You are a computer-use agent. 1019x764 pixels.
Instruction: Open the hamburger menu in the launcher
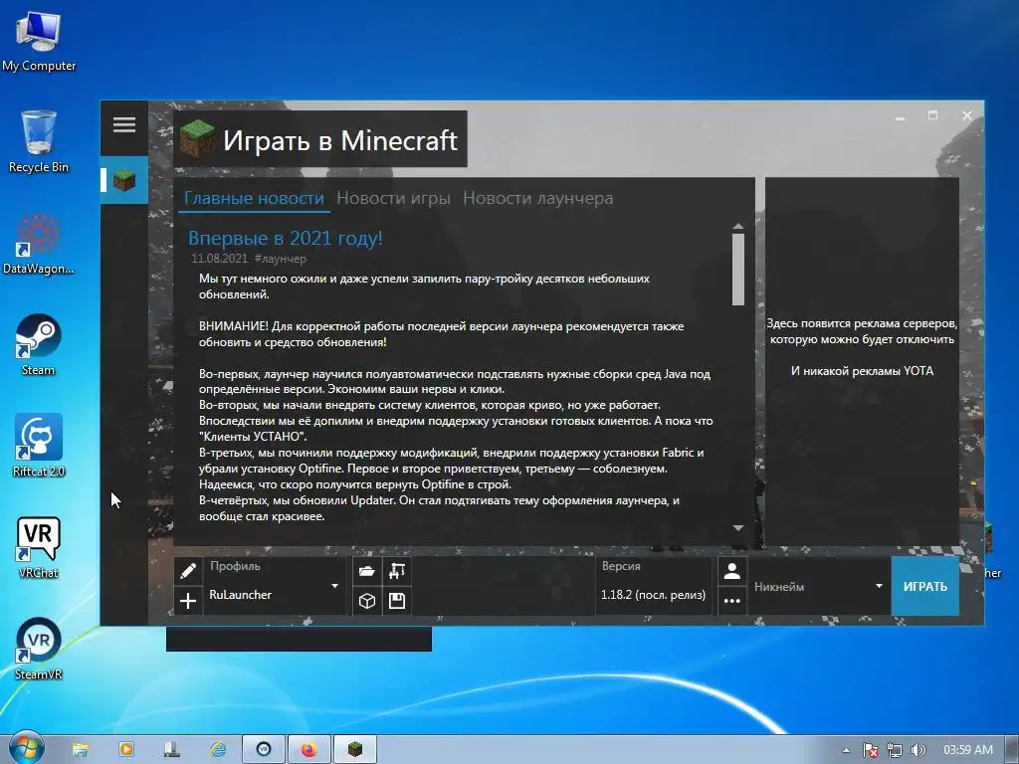tap(124, 124)
